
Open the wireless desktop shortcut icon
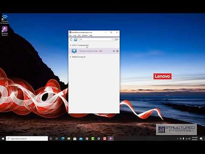[5, 19]
